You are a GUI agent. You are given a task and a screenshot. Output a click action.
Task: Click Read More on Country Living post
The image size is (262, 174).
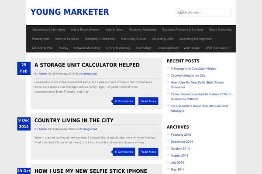point(148,152)
